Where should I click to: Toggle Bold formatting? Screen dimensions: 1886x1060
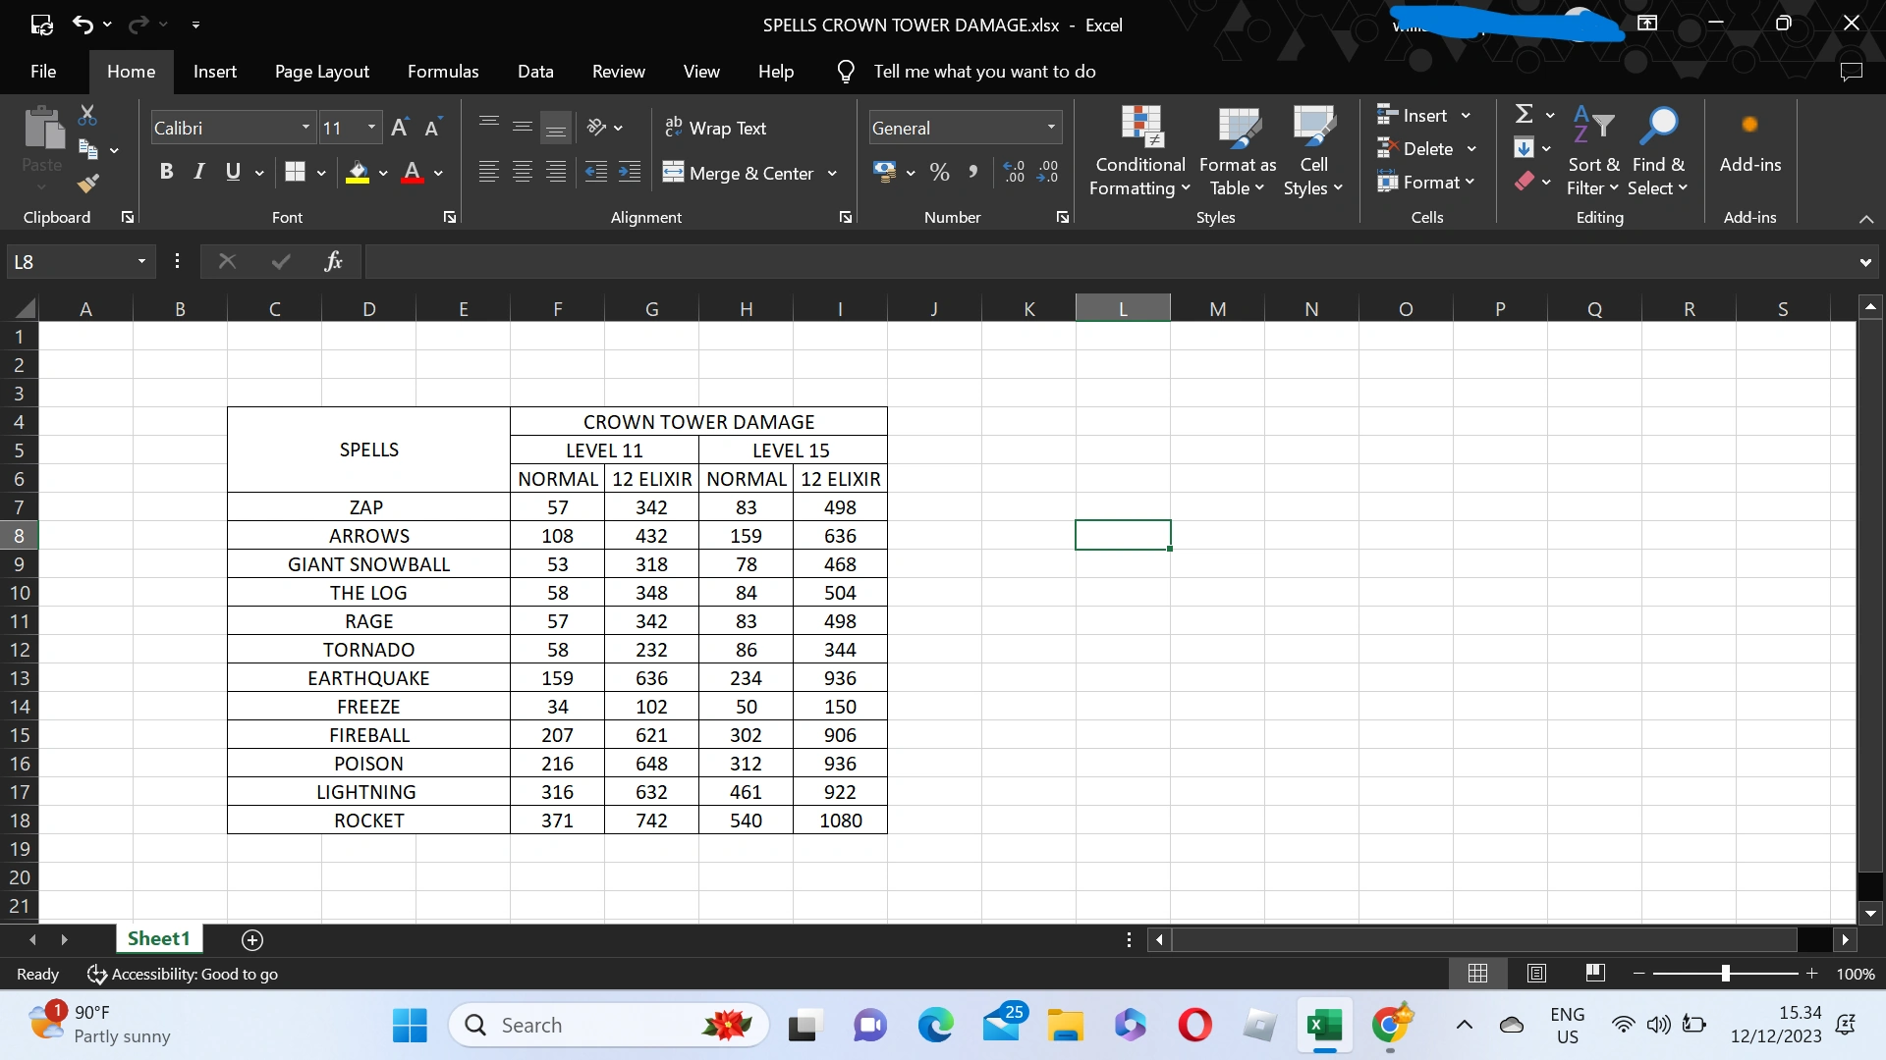pyautogui.click(x=166, y=173)
